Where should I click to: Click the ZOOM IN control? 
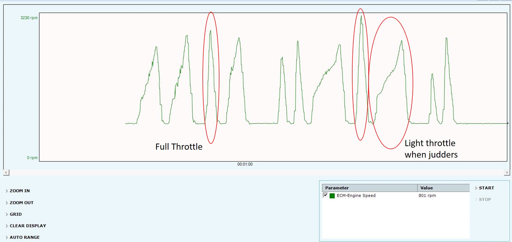click(19, 191)
